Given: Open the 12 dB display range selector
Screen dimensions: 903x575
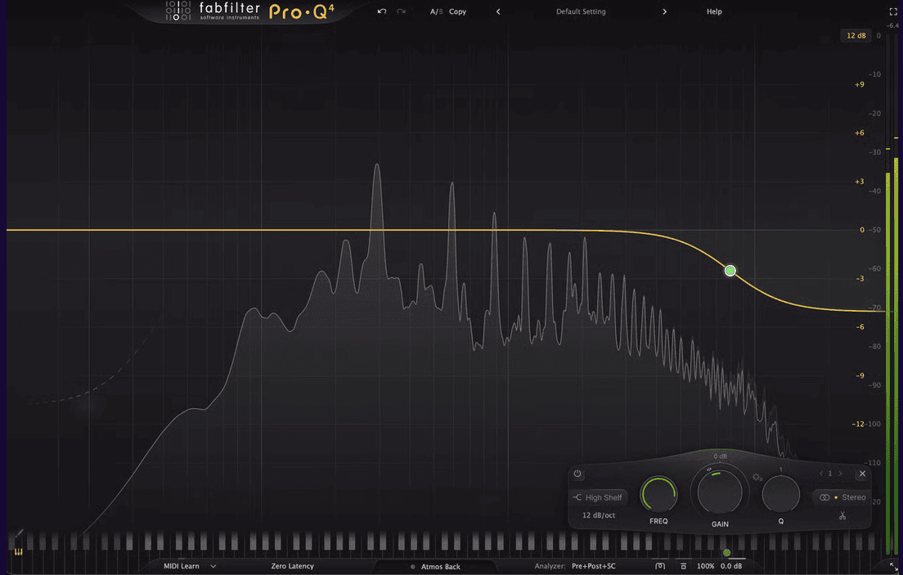Looking at the screenshot, I should click(x=856, y=36).
